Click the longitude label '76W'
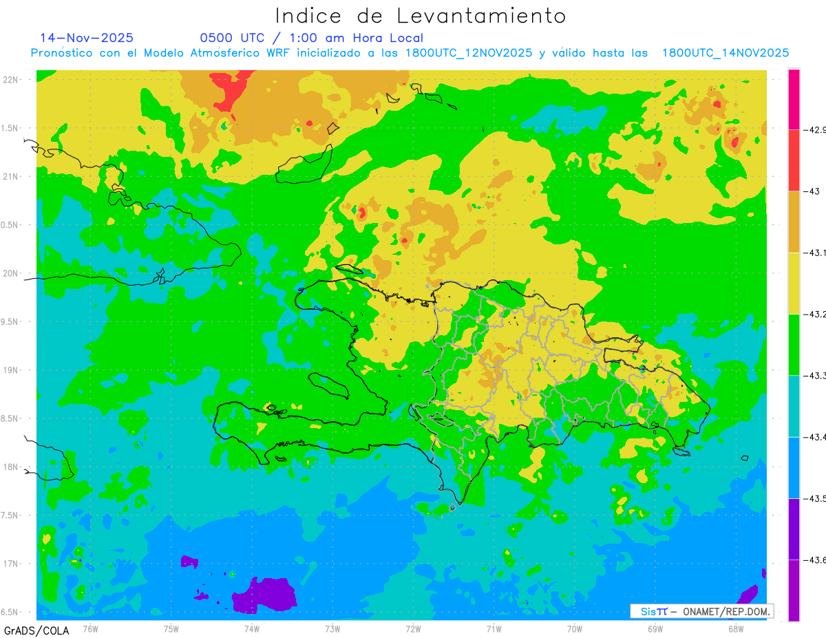The height and width of the screenshot is (638, 826). 90,629
